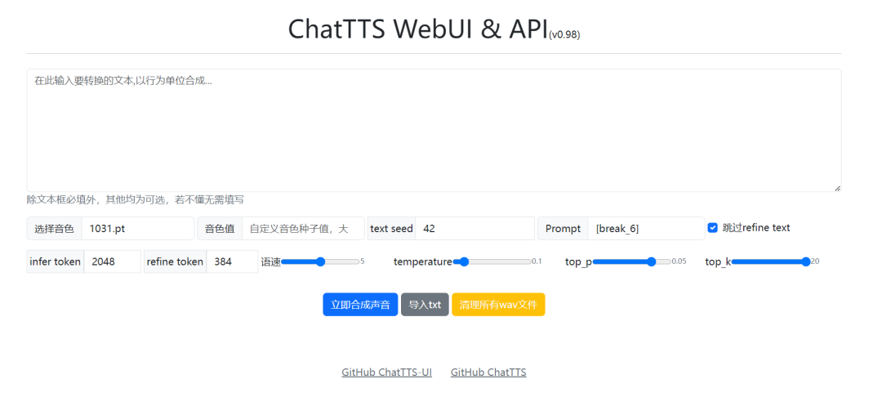Click the 音色值 label
882x402 pixels.
pyautogui.click(x=220, y=229)
